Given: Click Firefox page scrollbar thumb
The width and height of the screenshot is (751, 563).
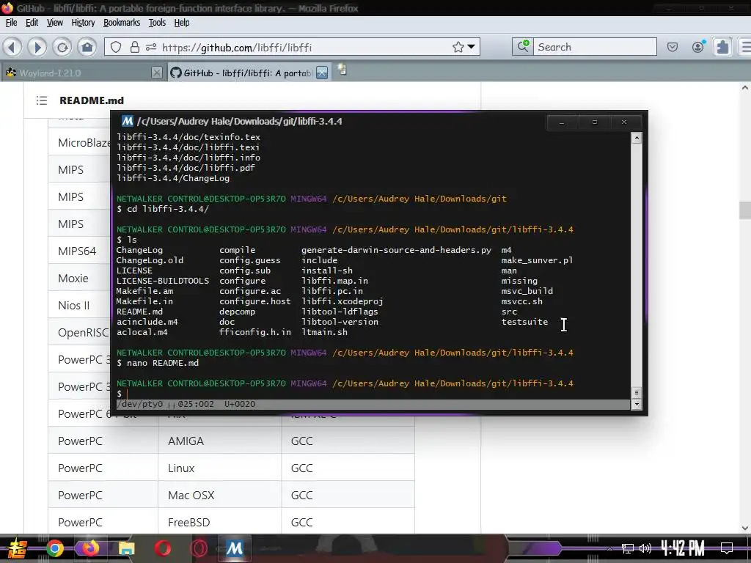Looking at the screenshot, I should point(744,210).
